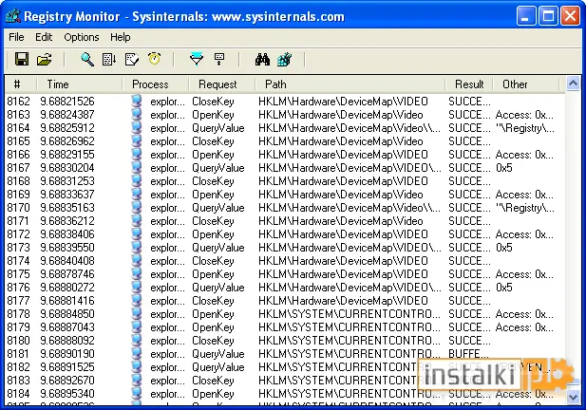586x410 pixels.
Task: Select row number 8162
Action: point(18,102)
